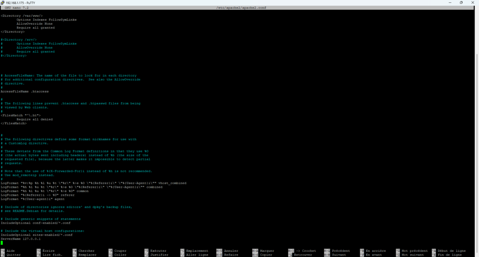
Task: Place cursor on ServerName 127.0.0.1 line
Action: click(x=21, y=238)
